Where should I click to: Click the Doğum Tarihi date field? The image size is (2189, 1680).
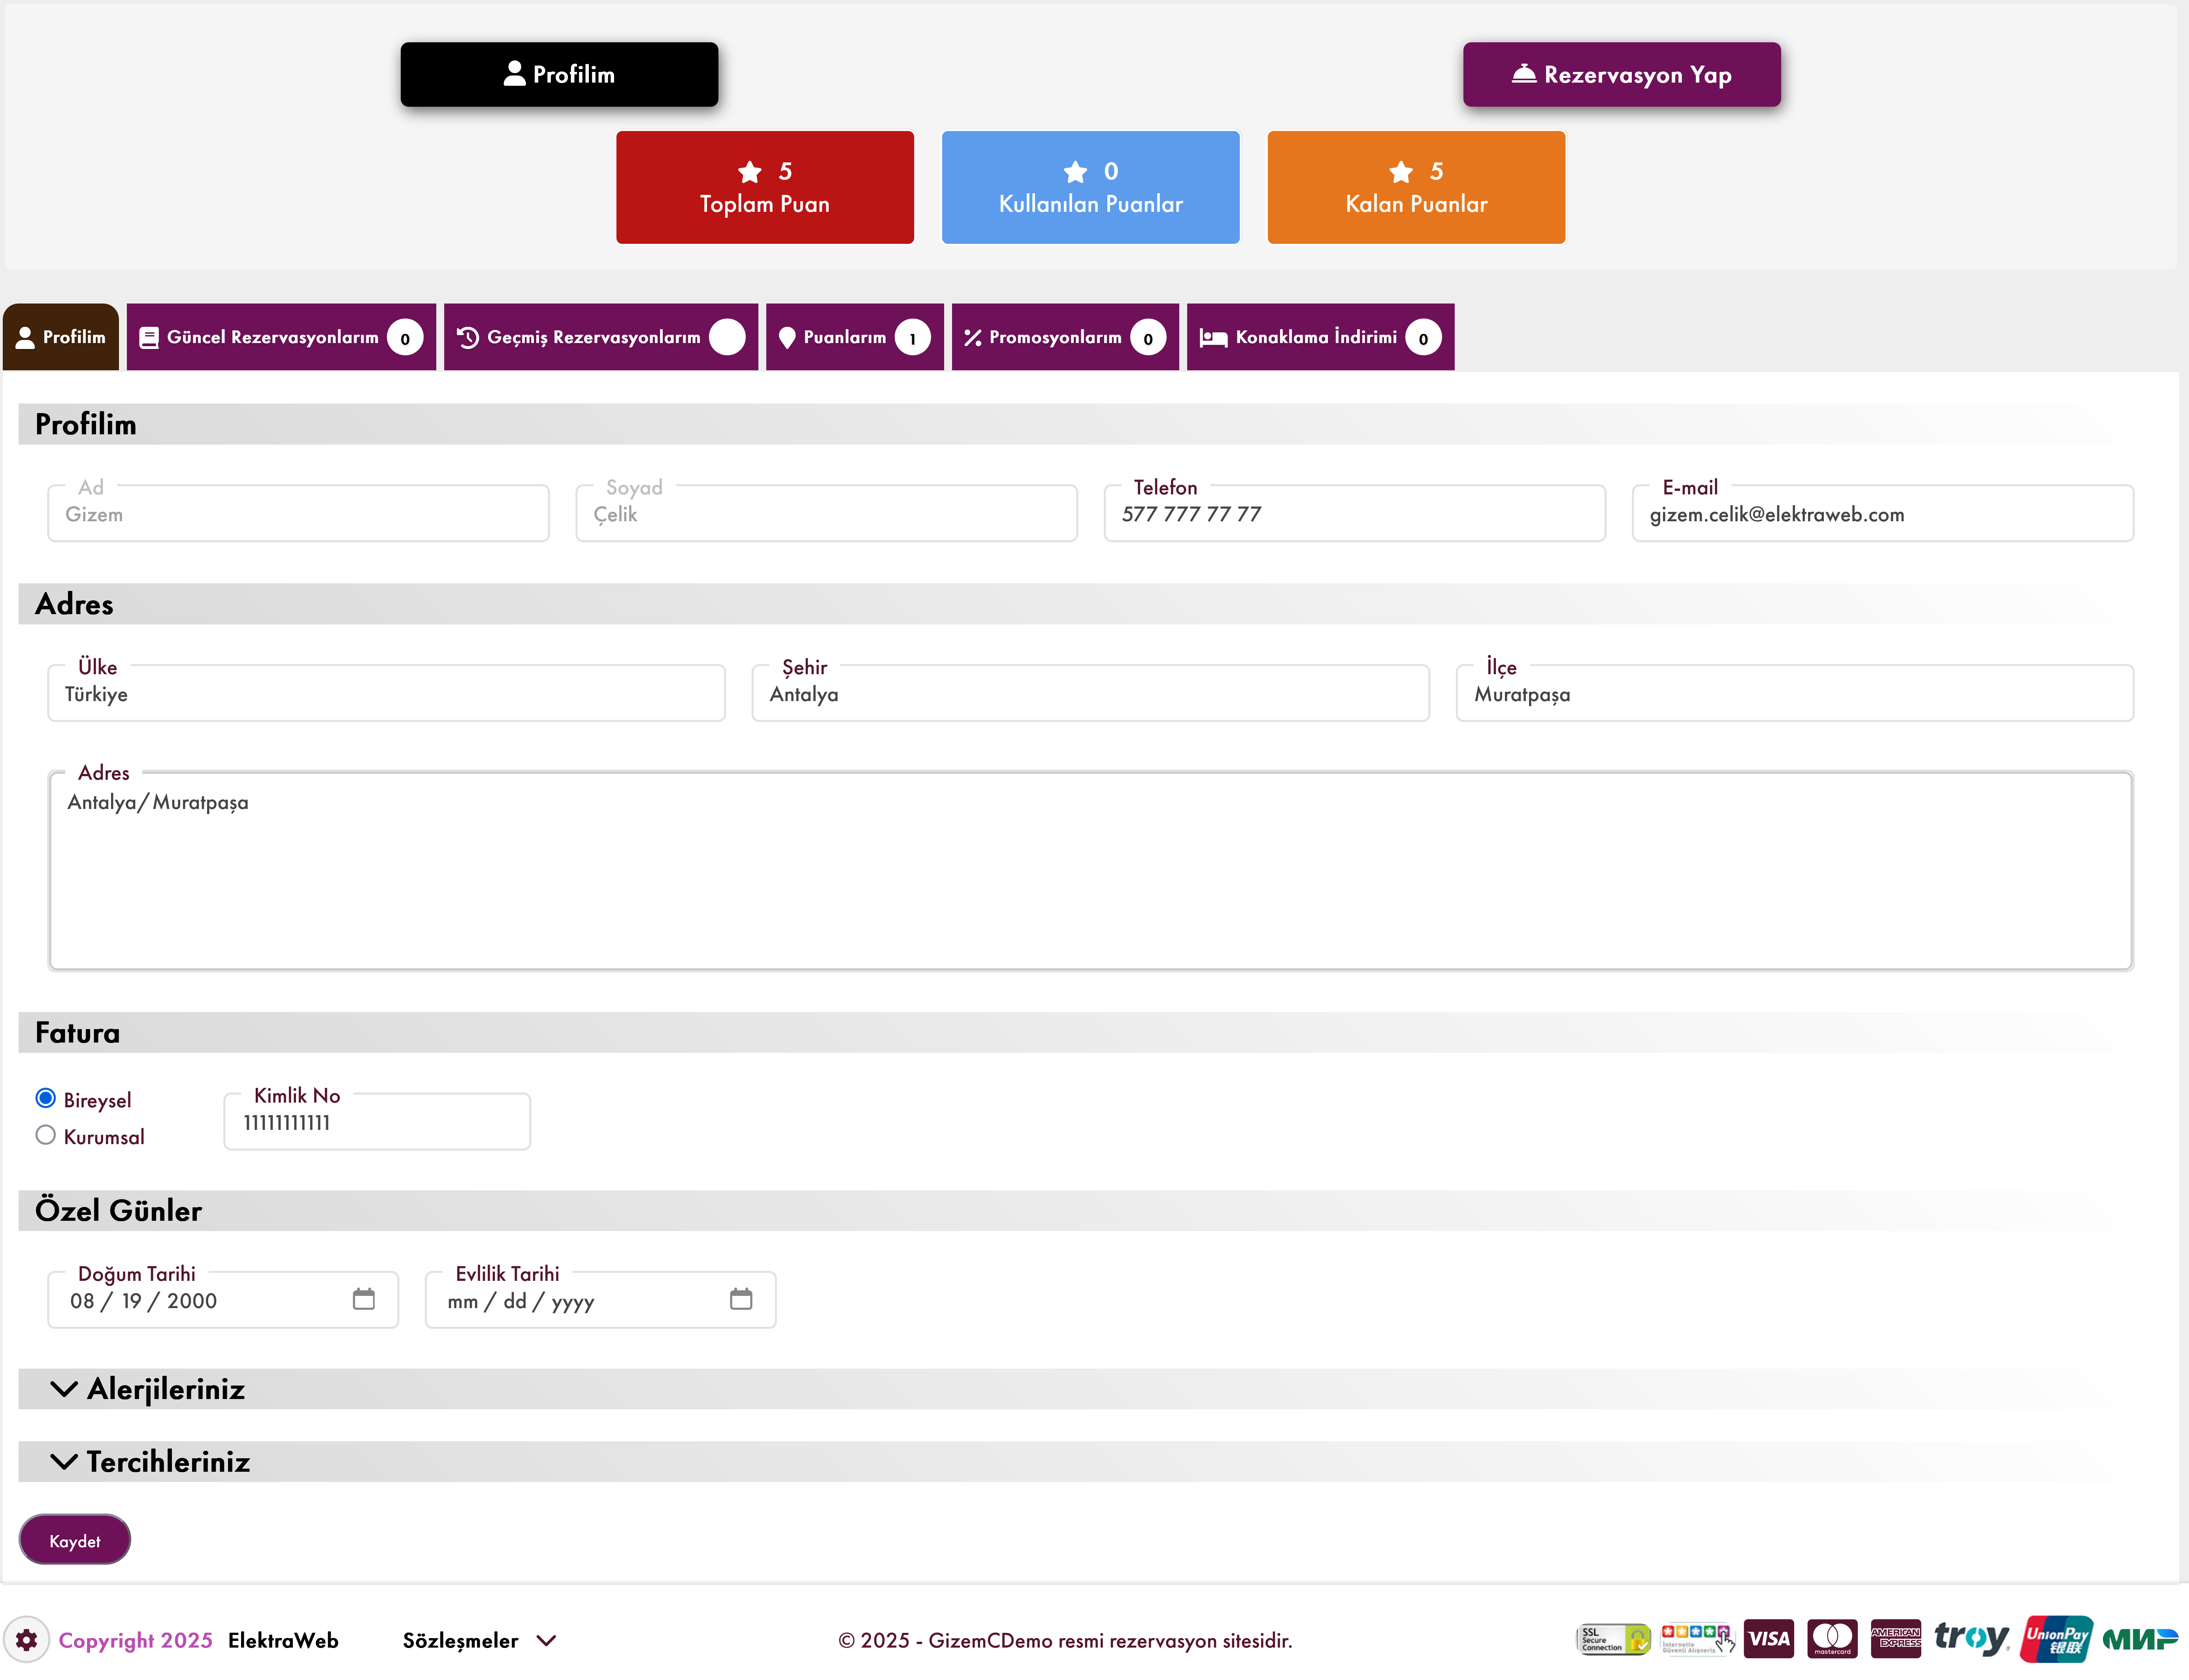(223, 1300)
